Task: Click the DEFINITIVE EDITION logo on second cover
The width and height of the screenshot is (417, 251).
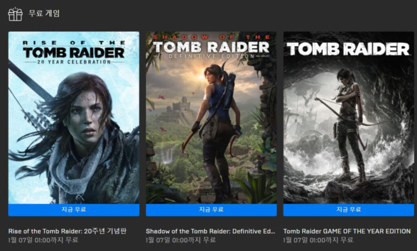Action: pyautogui.click(x=211, y=56)
